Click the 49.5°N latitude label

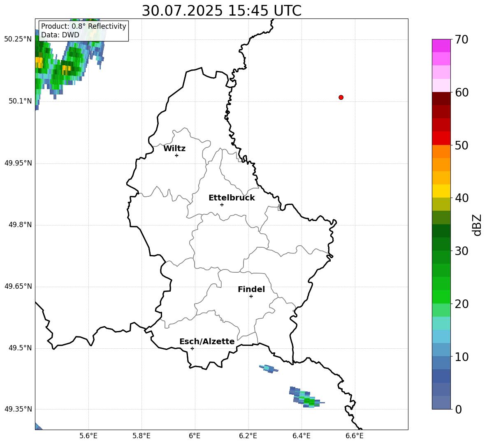20,348
